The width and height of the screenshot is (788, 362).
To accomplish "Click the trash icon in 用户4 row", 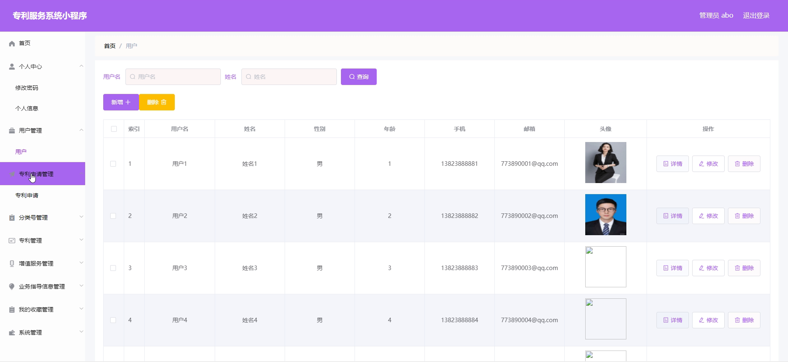I will coord(737,320).
